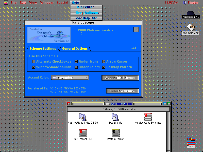Open the Macintosh HD desktop icon

(191, 13)
